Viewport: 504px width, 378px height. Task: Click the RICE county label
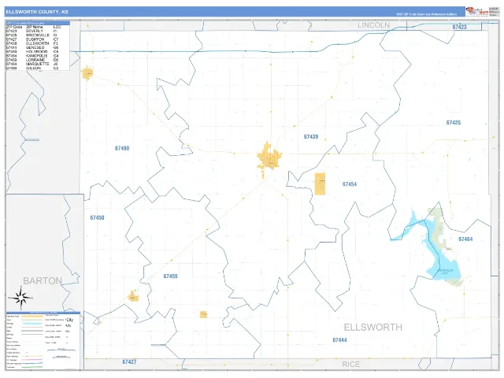[350, 364]
